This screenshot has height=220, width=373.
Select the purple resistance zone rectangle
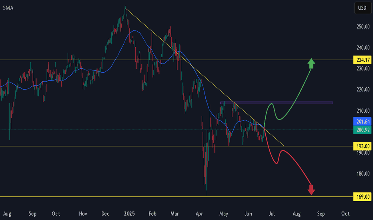click(277, 103)
